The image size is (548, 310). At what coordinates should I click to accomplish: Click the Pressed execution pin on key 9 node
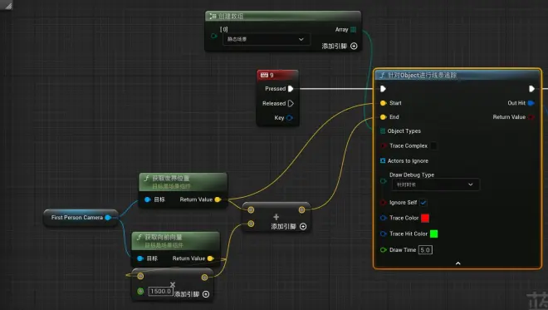pyautogui.click(x=291, y=89)
